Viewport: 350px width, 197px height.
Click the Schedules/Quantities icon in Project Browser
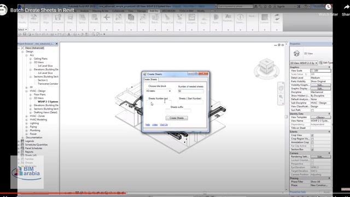click(22, 144)
